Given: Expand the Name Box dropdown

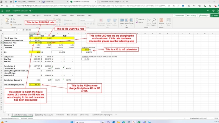Looking at the screenshot, I should click(x=13, y=30).
